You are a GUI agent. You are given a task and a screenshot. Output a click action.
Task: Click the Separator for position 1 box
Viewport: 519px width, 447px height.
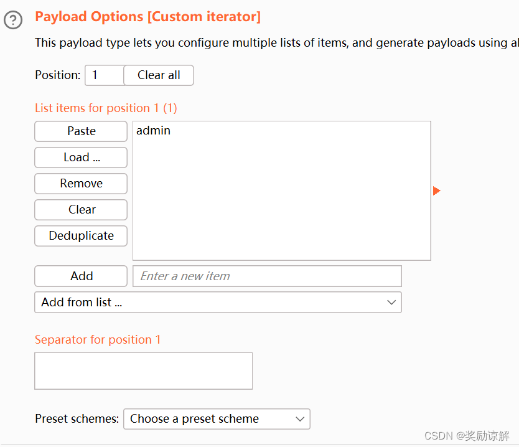(143, 371)
